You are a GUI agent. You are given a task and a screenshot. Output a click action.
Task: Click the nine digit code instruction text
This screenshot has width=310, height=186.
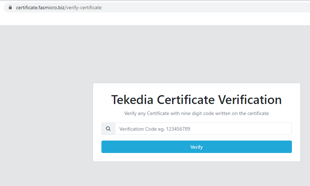point(196,114)
